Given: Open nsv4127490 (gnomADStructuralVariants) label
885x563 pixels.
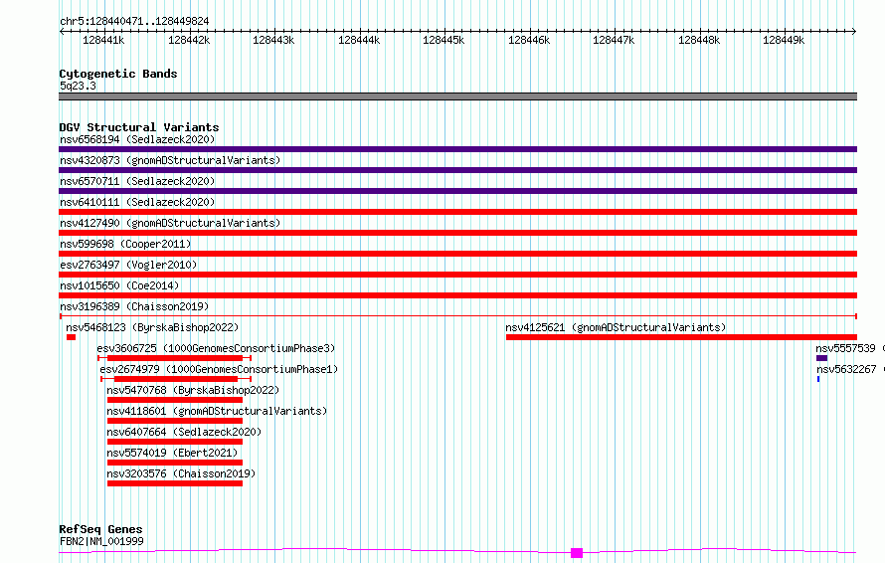Looking at the screenshot, I should tap(170, 223).
